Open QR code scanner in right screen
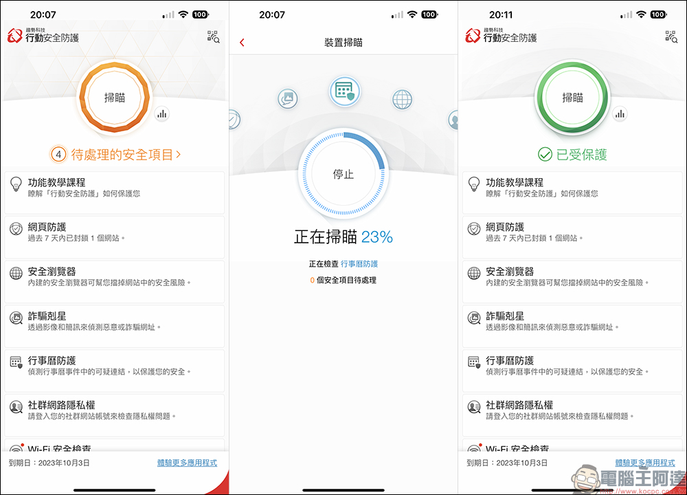The width and height of the screenshot is (687, 495). (x=671, y=37)
